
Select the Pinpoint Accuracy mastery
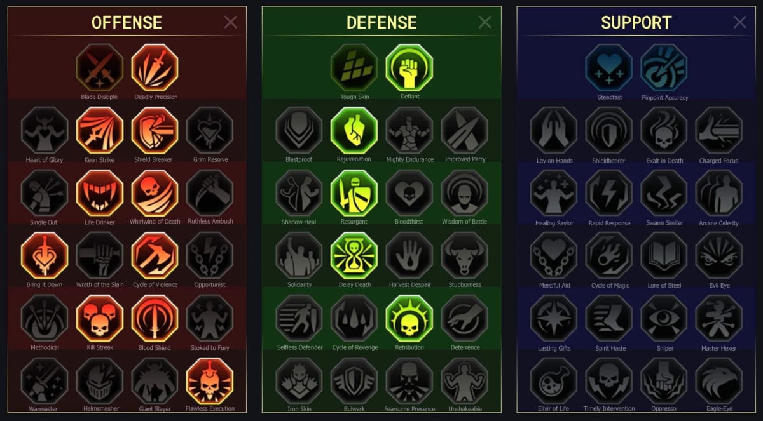tap(664, 67)
